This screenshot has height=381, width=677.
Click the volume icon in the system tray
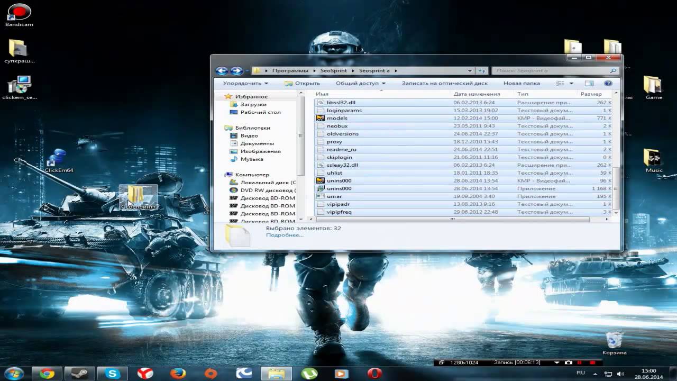(x=619, y=374)
